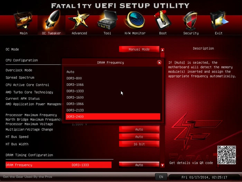Select the highlighted DDR3-2400 option
Screen dimensions: 242x182
(113, 116)
